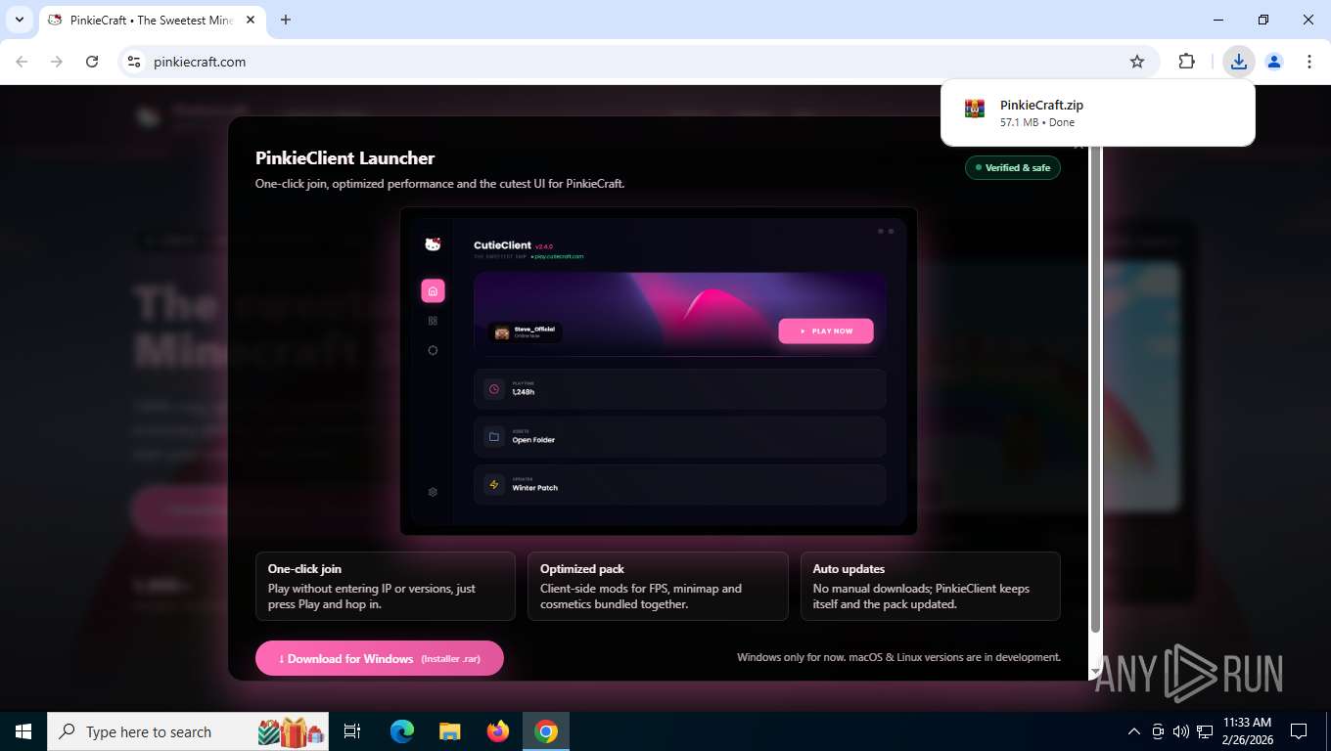Click the pinkiecraft.com address bar
This screenshot has width=1331, height=751.
636,62
